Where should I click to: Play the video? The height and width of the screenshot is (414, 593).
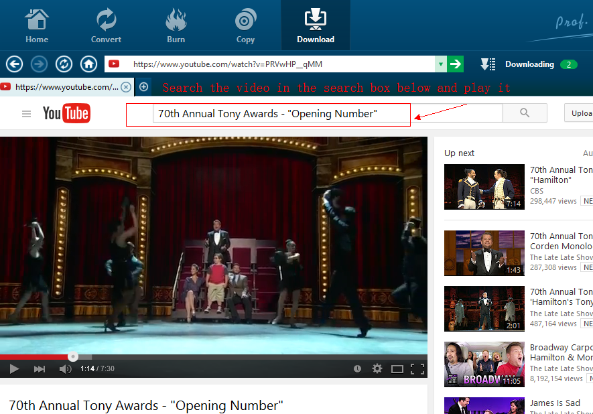click(14, 368)
